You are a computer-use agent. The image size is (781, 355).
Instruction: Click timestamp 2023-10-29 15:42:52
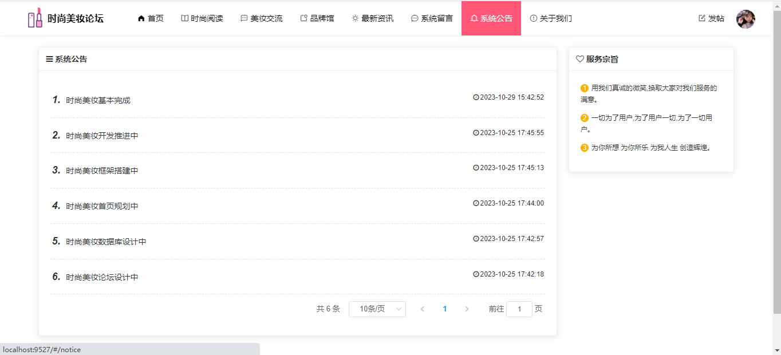pyautogui.click(x=512, y=97)
